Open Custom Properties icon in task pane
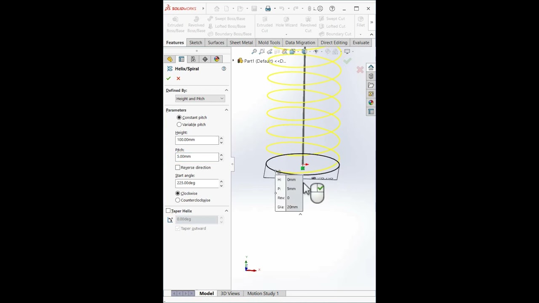This screenshot has height=303, width=539. [371, 112]
